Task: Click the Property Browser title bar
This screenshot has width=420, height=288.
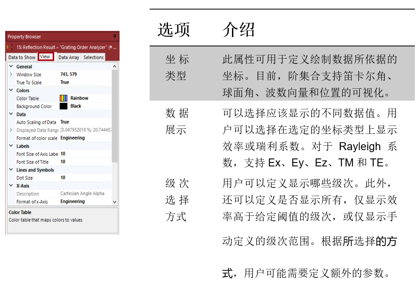Action: (x=62, y=36)
